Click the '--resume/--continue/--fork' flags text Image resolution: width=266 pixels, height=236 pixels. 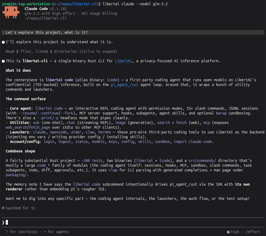(46, 113)
